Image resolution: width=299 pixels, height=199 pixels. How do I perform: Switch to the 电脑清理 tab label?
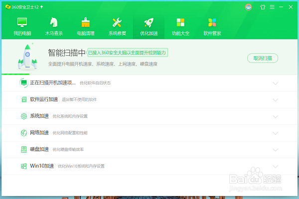click(86, 33)
